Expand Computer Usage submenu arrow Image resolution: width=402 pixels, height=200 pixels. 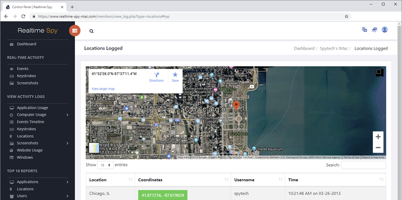point(67,115)
